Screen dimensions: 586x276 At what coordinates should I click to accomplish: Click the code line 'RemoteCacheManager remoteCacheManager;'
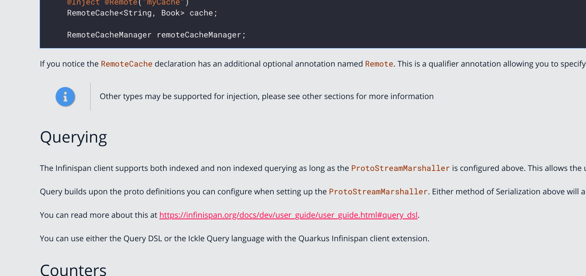(156, 35)
